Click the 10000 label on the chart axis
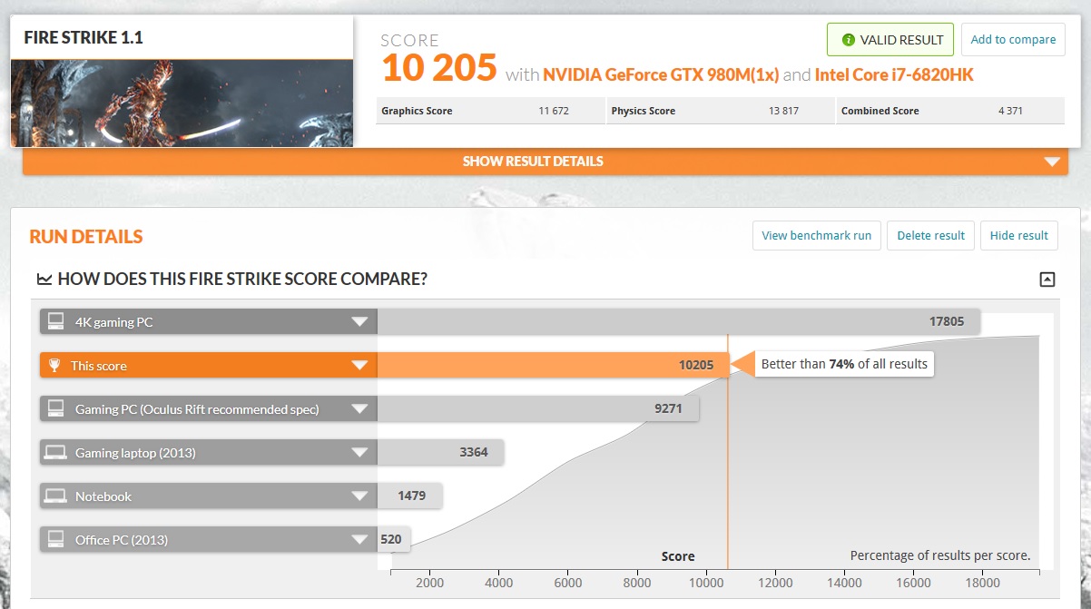The image size is (1091, 609). (x=706, y=584)
